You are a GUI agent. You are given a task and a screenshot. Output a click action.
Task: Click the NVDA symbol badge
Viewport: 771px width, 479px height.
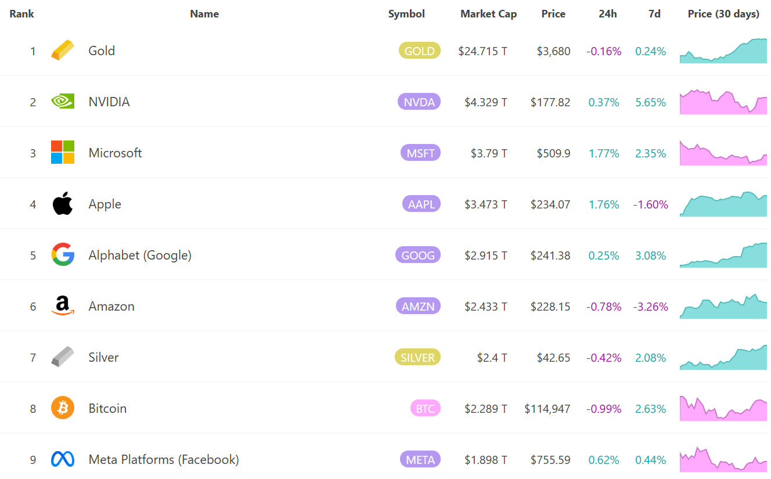coord(419,102)
